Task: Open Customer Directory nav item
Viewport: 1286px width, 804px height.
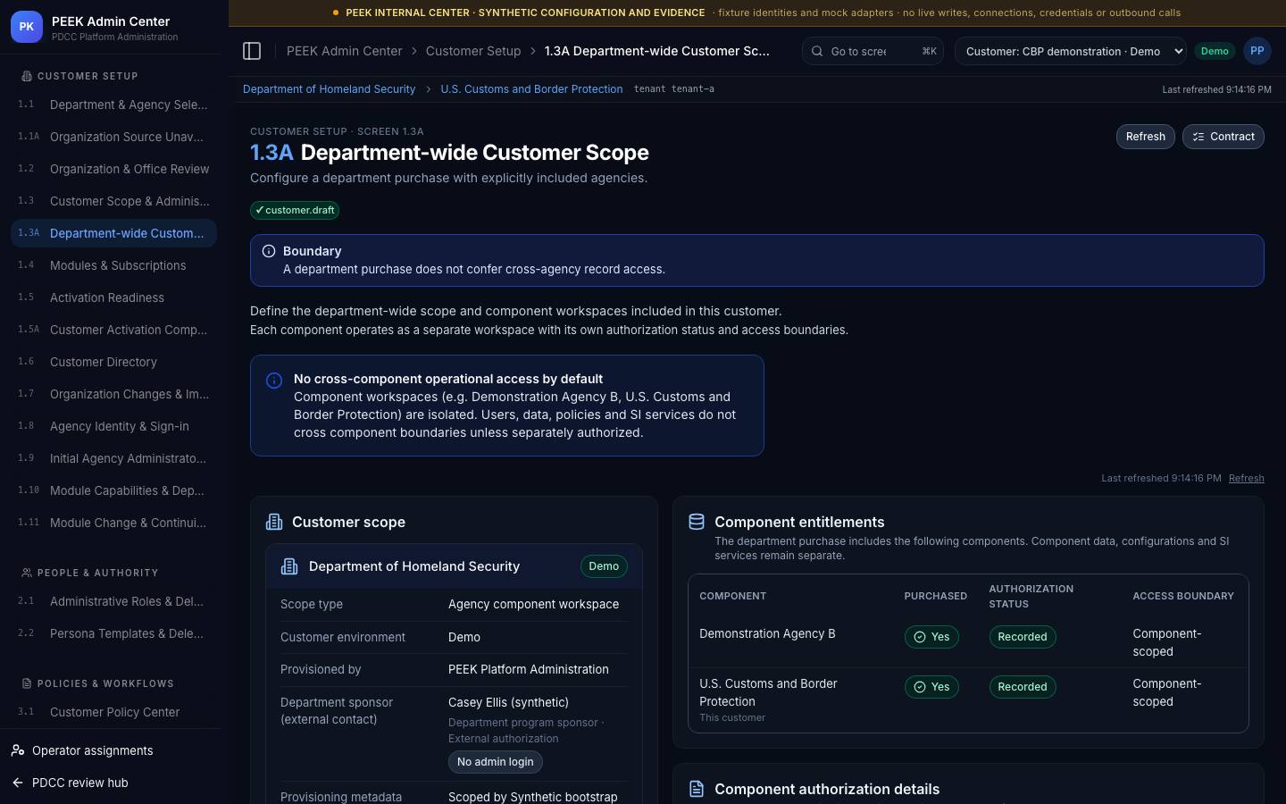Action: pos(113,362)
